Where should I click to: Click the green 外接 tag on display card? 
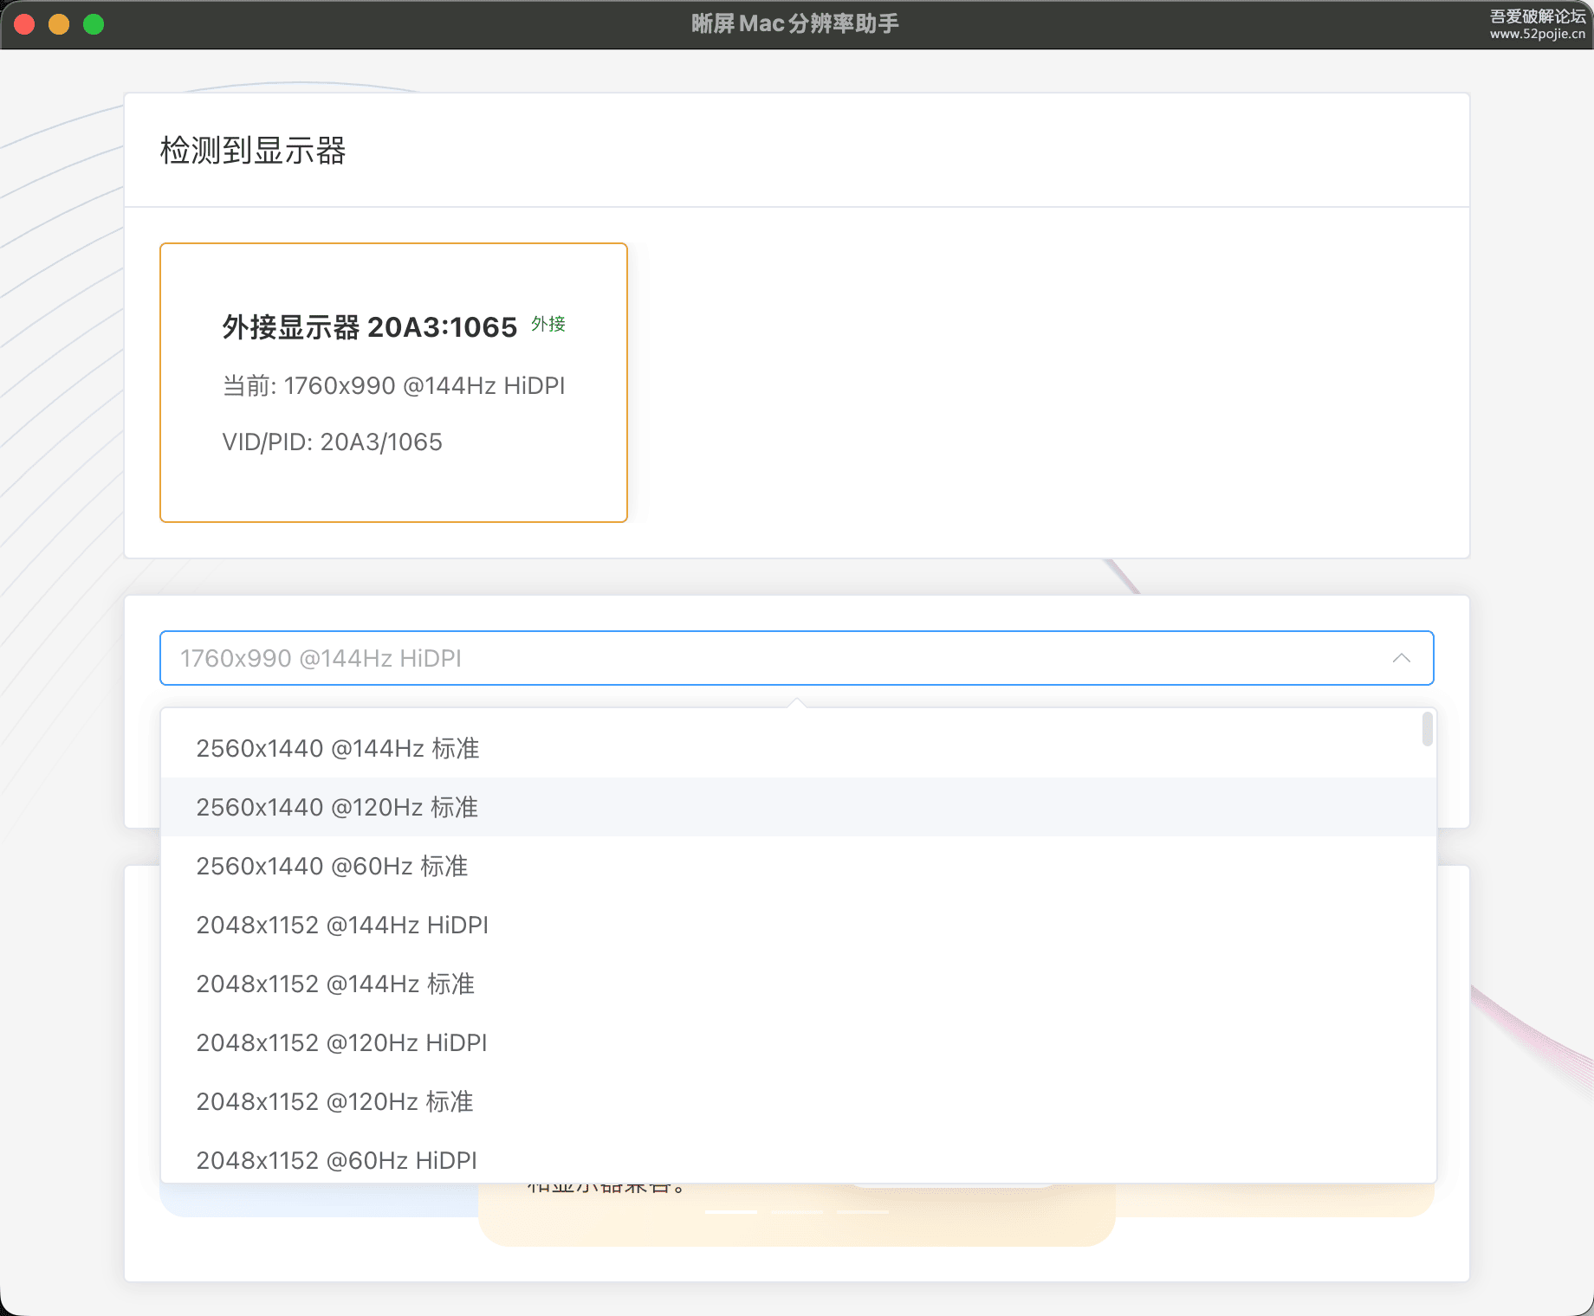pyautogui.click(x=548, y=324)
